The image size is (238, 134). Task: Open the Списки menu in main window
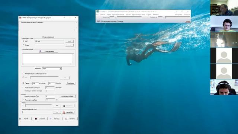click(103, 15)
